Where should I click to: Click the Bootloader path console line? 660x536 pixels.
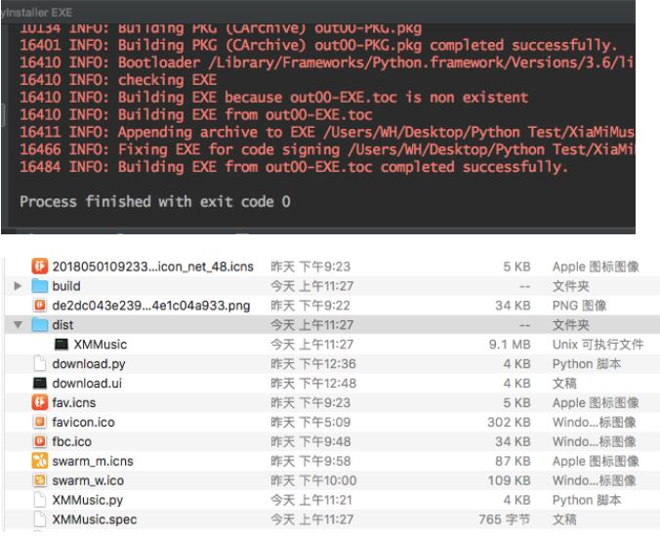point(326,62)
